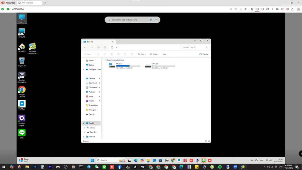The width and height of the screenshot is (302, 170).
Task: Open the View dropdown
Action: tap(154, 54)
